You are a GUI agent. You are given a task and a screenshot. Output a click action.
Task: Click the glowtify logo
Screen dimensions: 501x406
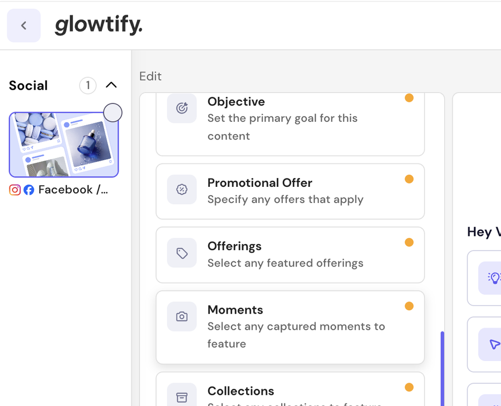tap(99, 25)
